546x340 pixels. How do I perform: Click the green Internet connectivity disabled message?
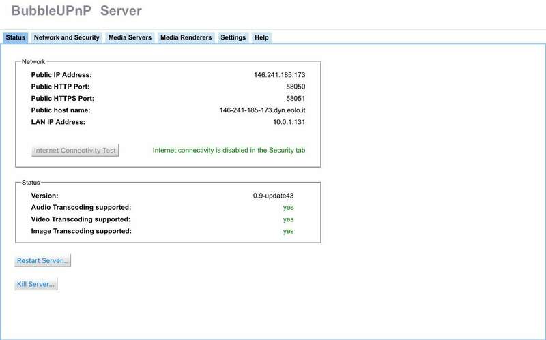tap(229, 150)
